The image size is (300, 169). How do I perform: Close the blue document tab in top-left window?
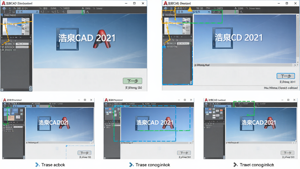tap(37, 12)
